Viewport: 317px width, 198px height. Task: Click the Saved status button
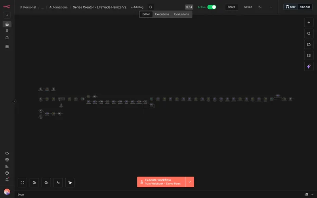click(x=248, y=7)
